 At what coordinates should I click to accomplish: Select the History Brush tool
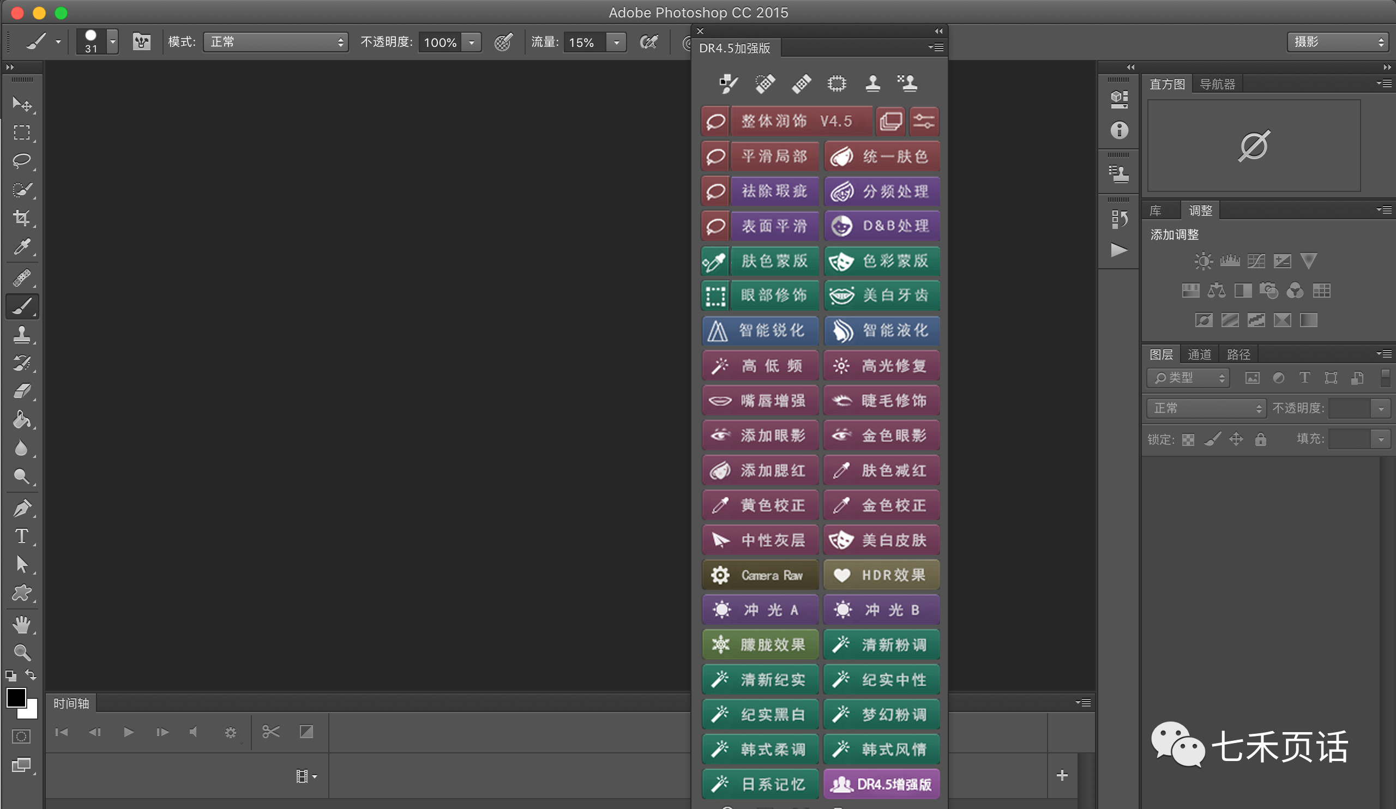tap(22, 363)
